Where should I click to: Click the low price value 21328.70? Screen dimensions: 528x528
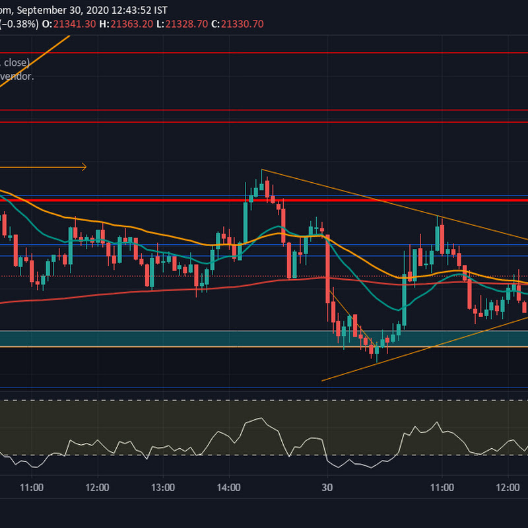click(x=186, y=24)
